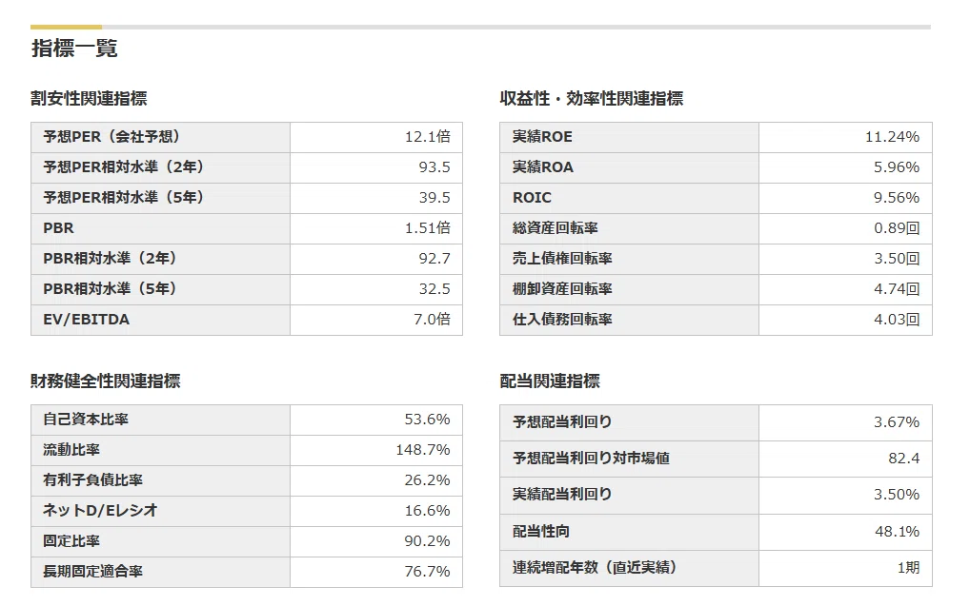
Task: Click the 配当性向 row label
Action: (540, 531)
